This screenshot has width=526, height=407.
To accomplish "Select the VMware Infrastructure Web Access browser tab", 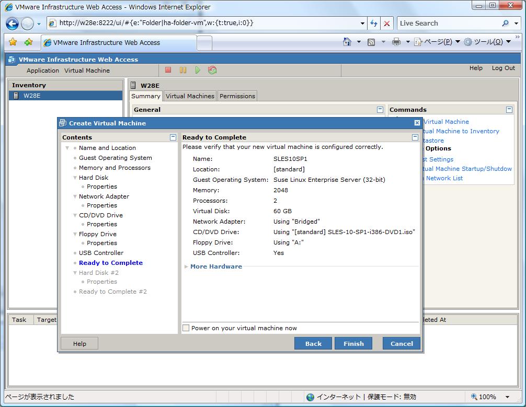I will click(119, 42).
